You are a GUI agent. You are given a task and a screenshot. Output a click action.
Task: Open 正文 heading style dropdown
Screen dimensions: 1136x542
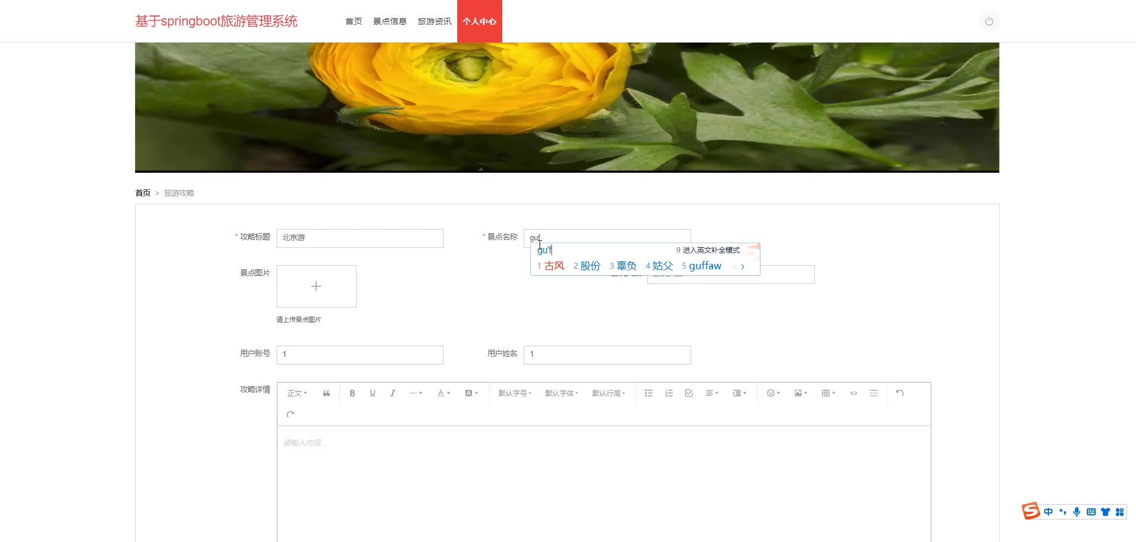pos(297,393)
